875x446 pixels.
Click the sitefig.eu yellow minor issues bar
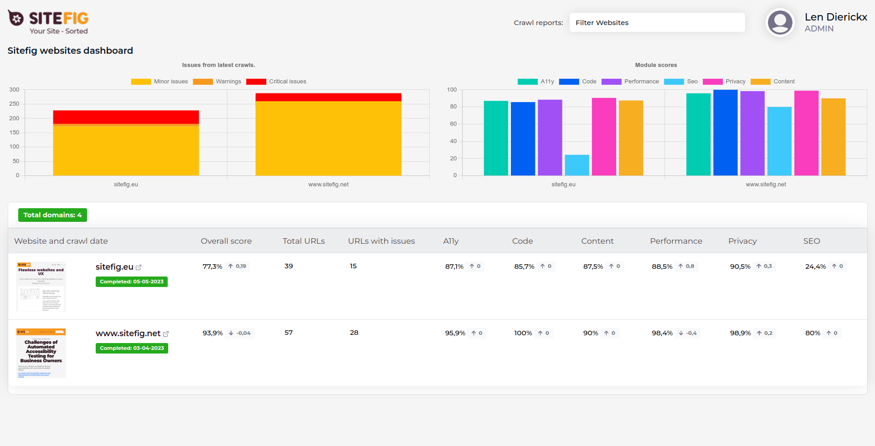tap(126, 150)
